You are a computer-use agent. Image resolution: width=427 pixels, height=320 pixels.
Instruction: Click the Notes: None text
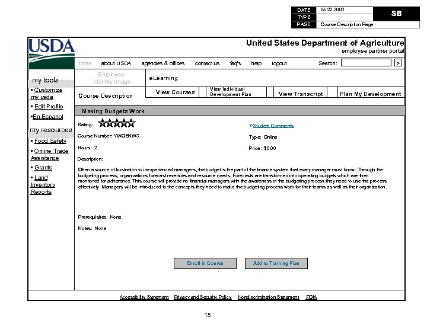click(x=92, y=228)
